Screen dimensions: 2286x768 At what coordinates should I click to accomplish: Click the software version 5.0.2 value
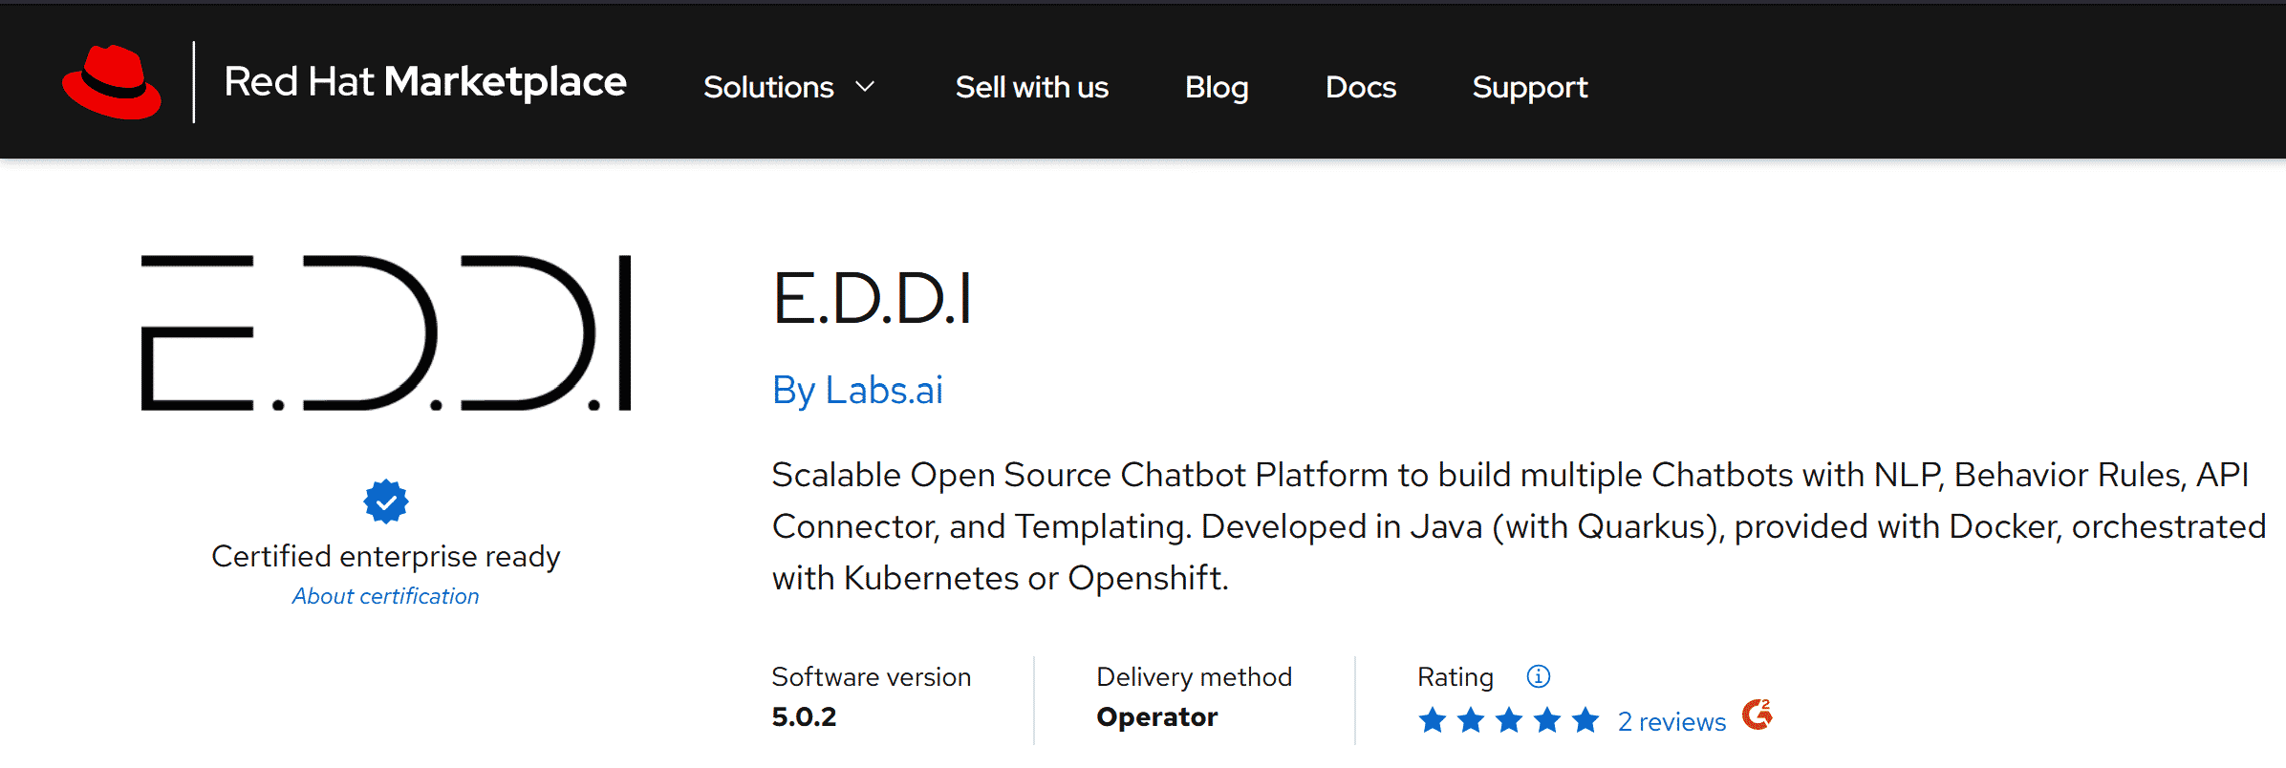(x=804, y=716)
